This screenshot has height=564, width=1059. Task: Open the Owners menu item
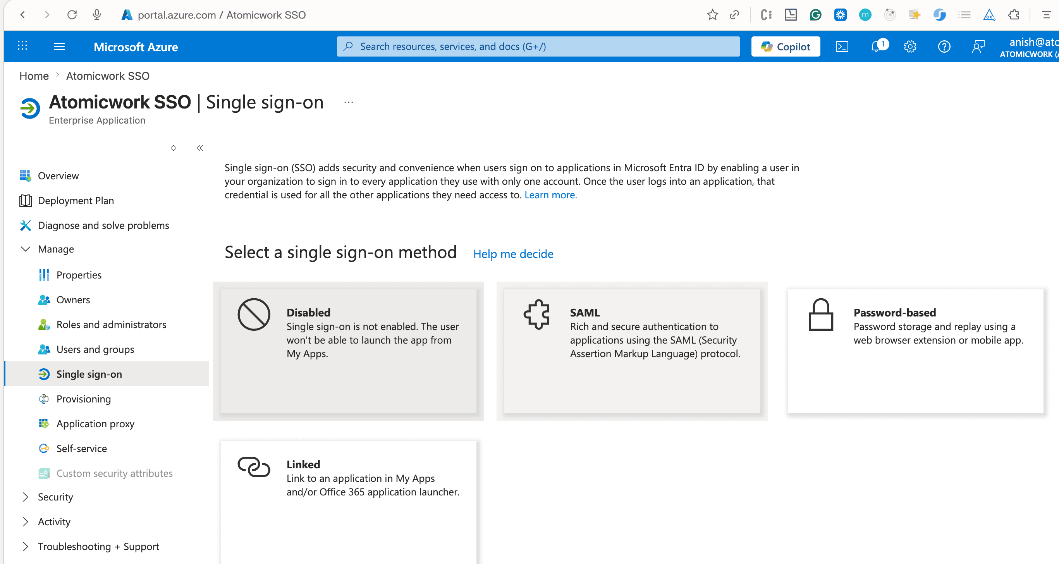pyautogui.click(x=73, y=300)
